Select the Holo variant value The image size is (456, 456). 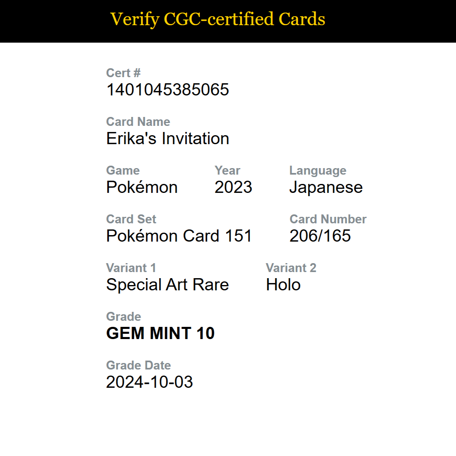[x=283, y=285]
